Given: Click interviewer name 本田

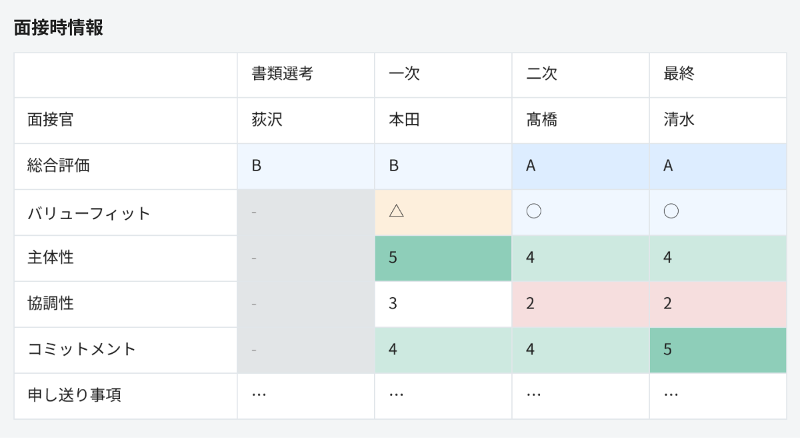Looking at the screenshot, I should pyautogui.click(x=404, y=120).
